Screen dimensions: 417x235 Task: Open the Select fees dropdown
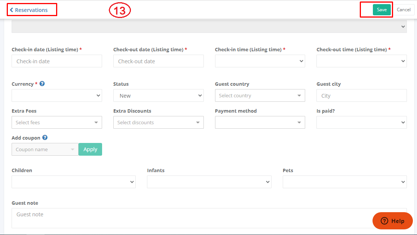[x=56, y=122]
